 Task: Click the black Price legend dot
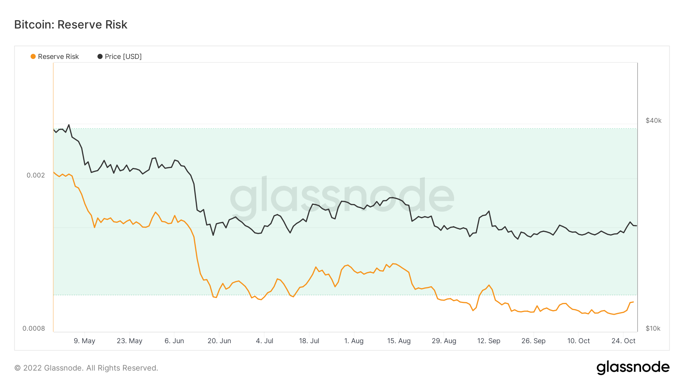[100, 57]
